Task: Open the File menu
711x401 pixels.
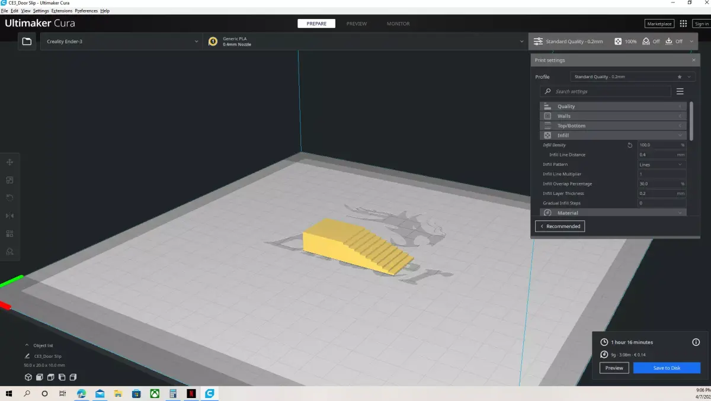Action: click(x=4, y=11)
